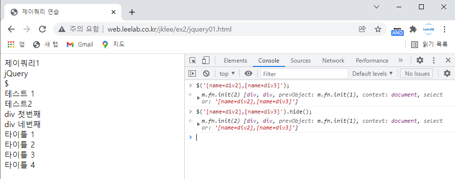
Task: Switch to the Console tab
Action: click(x=269, y=61)
